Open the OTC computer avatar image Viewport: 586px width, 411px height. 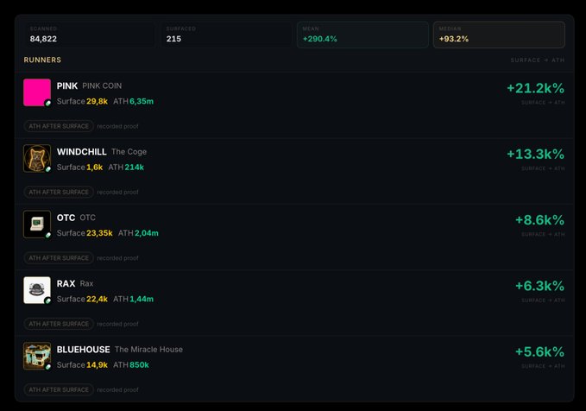(37, 224)
